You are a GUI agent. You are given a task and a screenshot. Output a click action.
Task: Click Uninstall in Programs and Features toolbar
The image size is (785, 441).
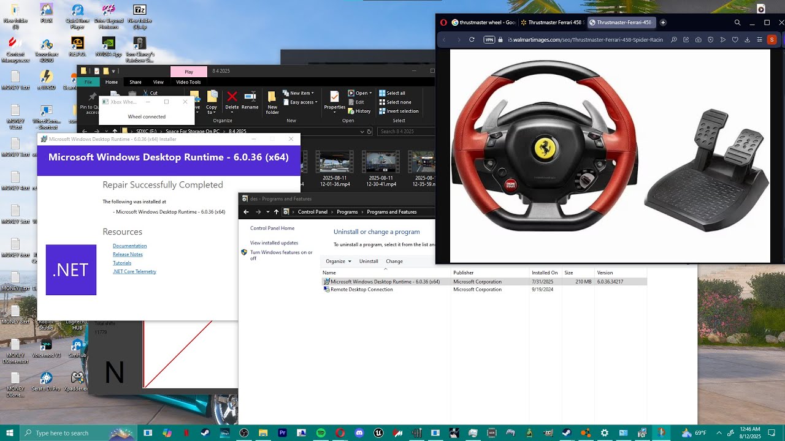[x=369, y=261]
